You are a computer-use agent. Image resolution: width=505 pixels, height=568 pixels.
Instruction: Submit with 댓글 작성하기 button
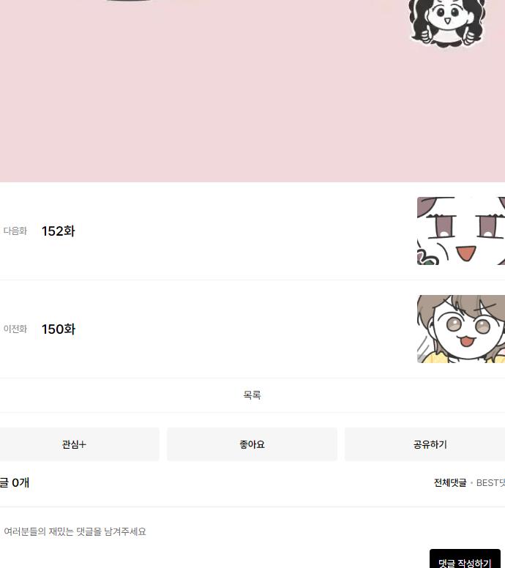[465, 559]
